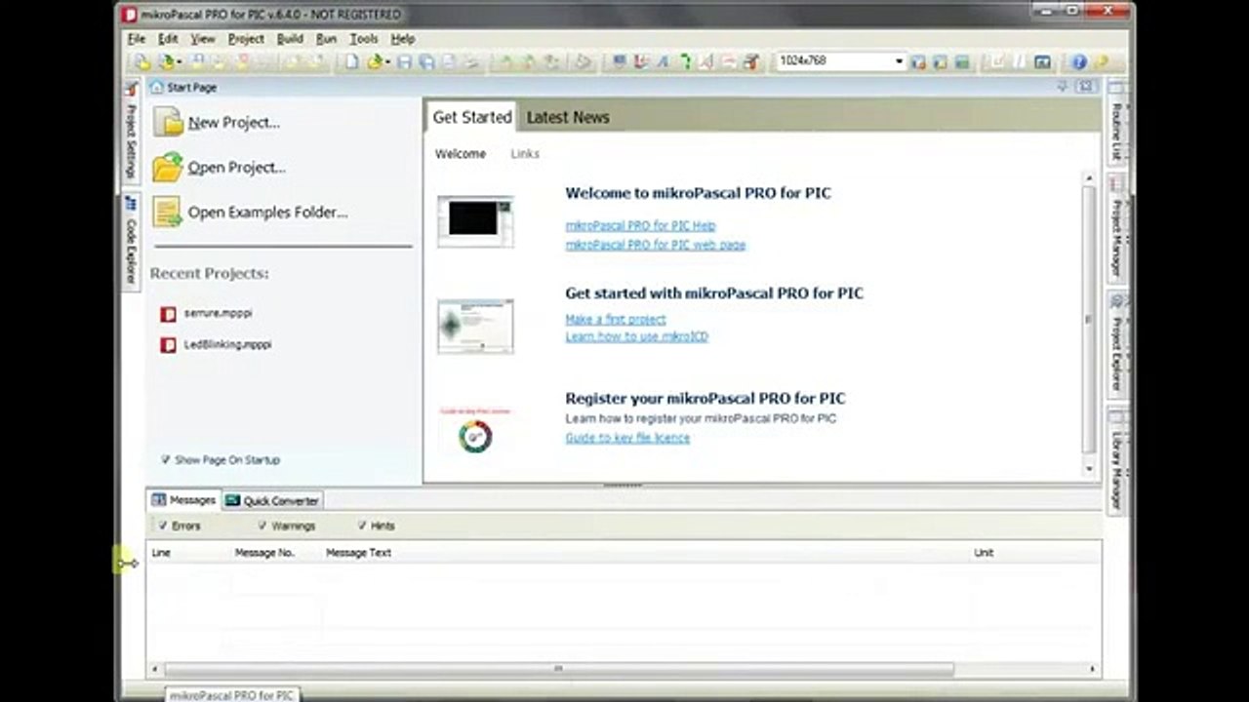This screenshot has width=1249, height=702.
Task: Click the Welcome section screenshot thumbnail
Action: [x=475, y=222]
